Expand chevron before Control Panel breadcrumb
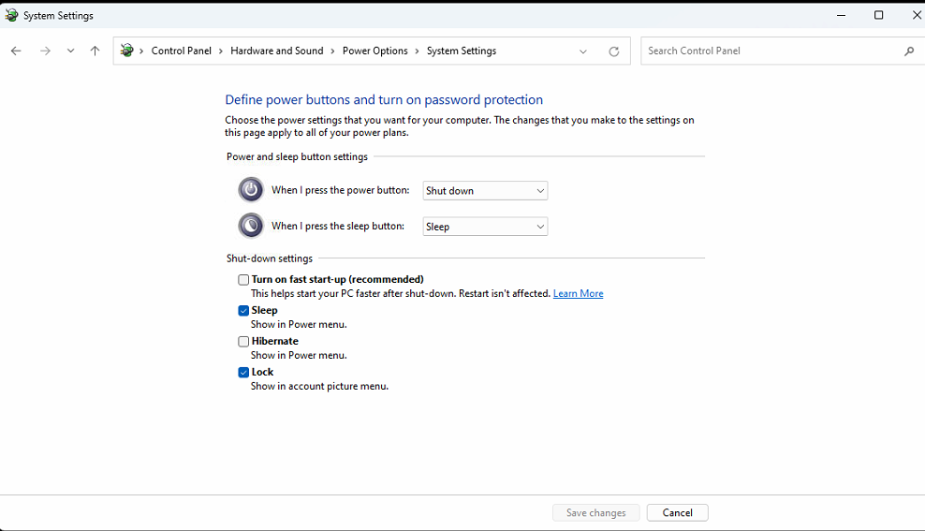The image size is (925, 531). click(141, 52)
